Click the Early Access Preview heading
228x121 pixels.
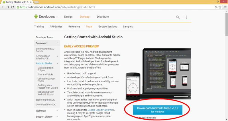[82, 46]
